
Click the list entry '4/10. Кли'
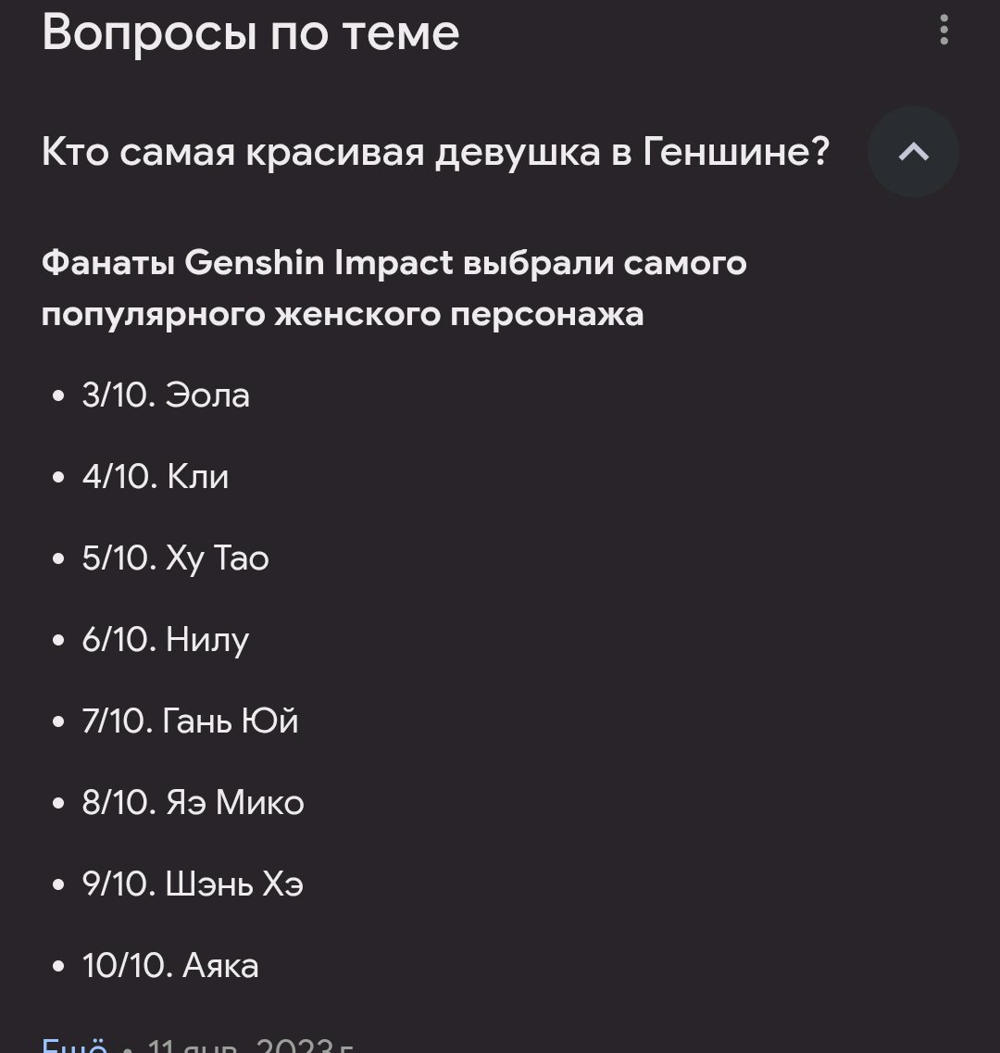(x=156, y=477)
